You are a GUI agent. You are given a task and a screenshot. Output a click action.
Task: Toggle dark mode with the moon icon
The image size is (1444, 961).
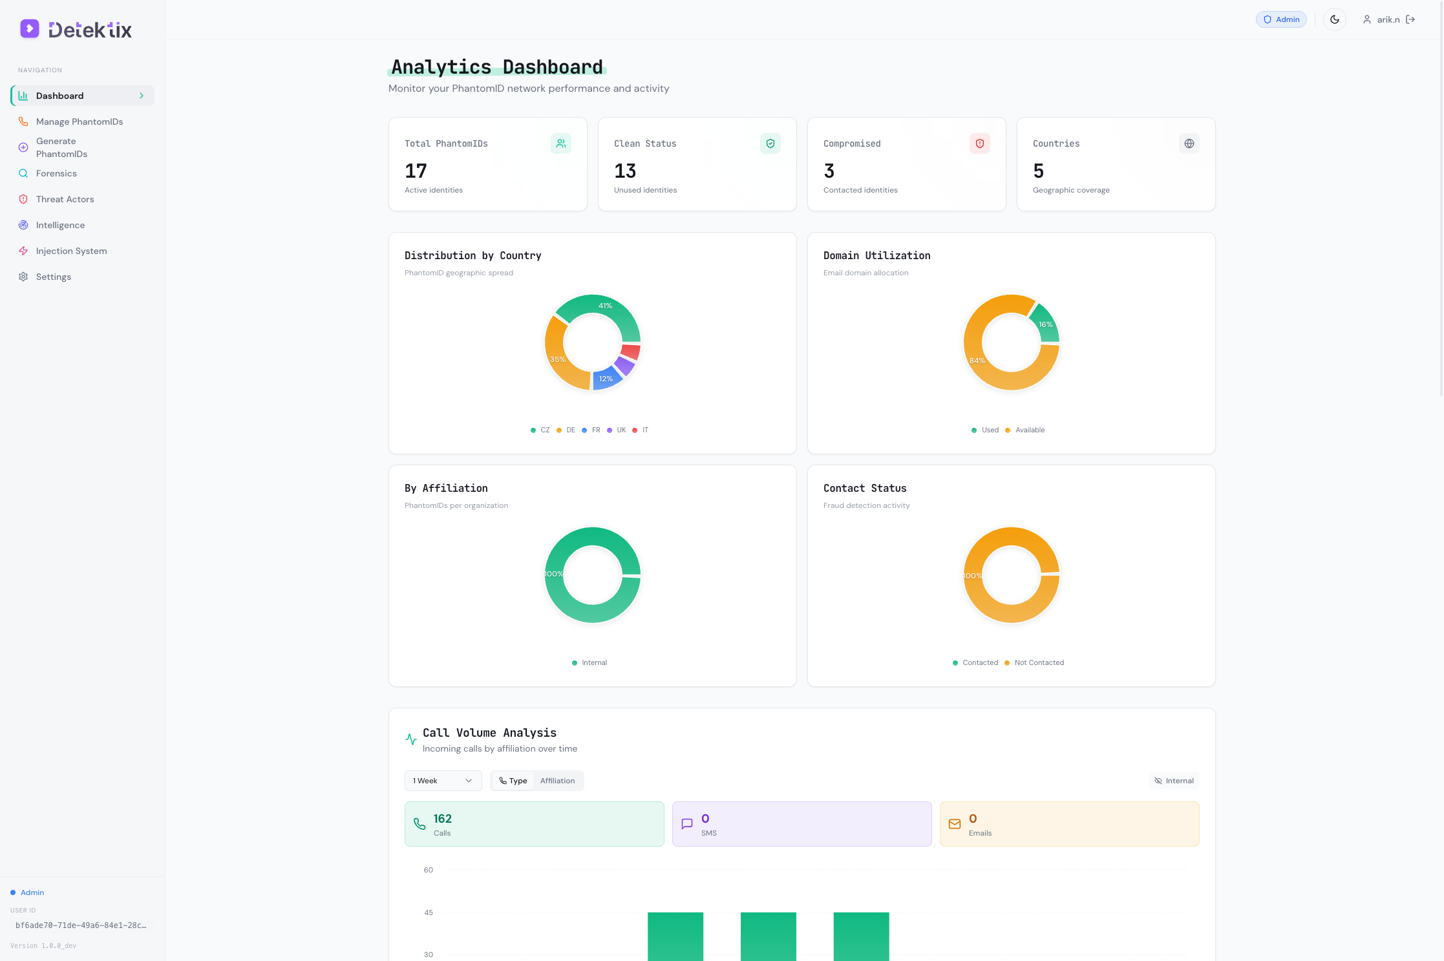[x=1334, y=19]
